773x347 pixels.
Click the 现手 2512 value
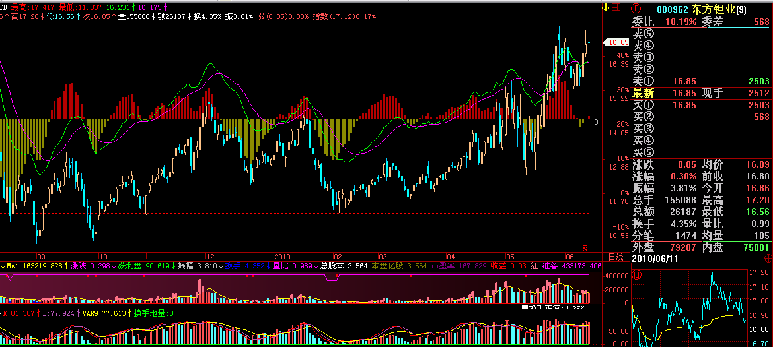click(x=758, y=93)
